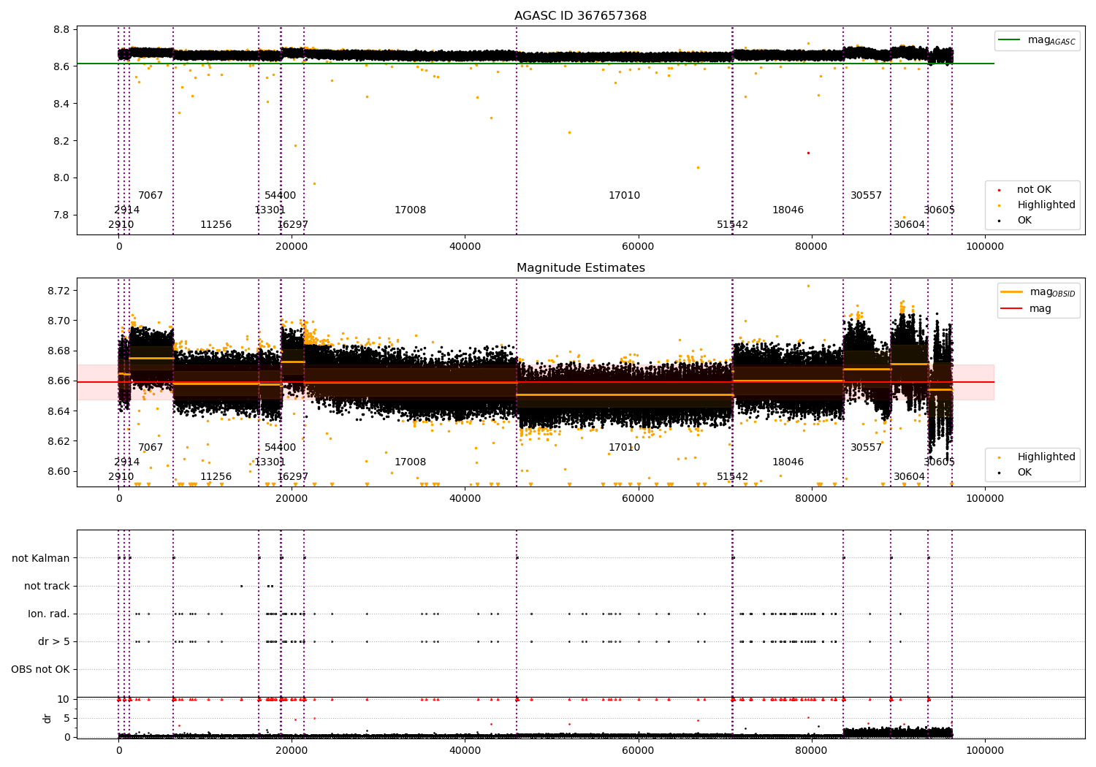
Task: Click the 'Ion. rad.' row label
Action: coord(49,614)
